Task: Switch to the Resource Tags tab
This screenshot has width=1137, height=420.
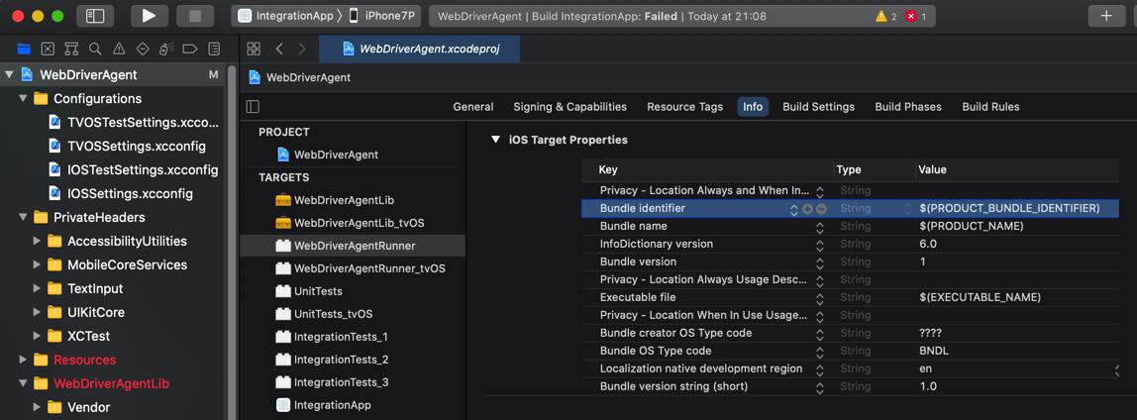Action: (x=684, y=107)
